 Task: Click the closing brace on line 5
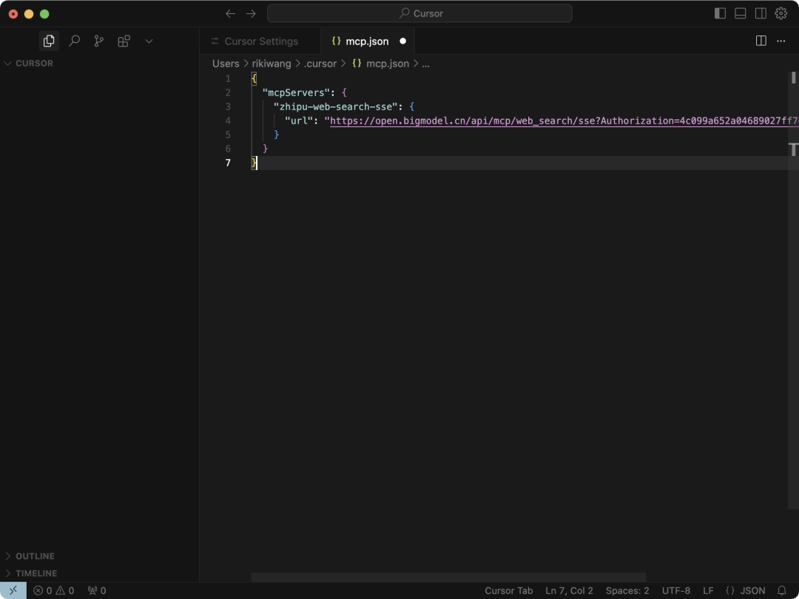[x=277, y=135]
